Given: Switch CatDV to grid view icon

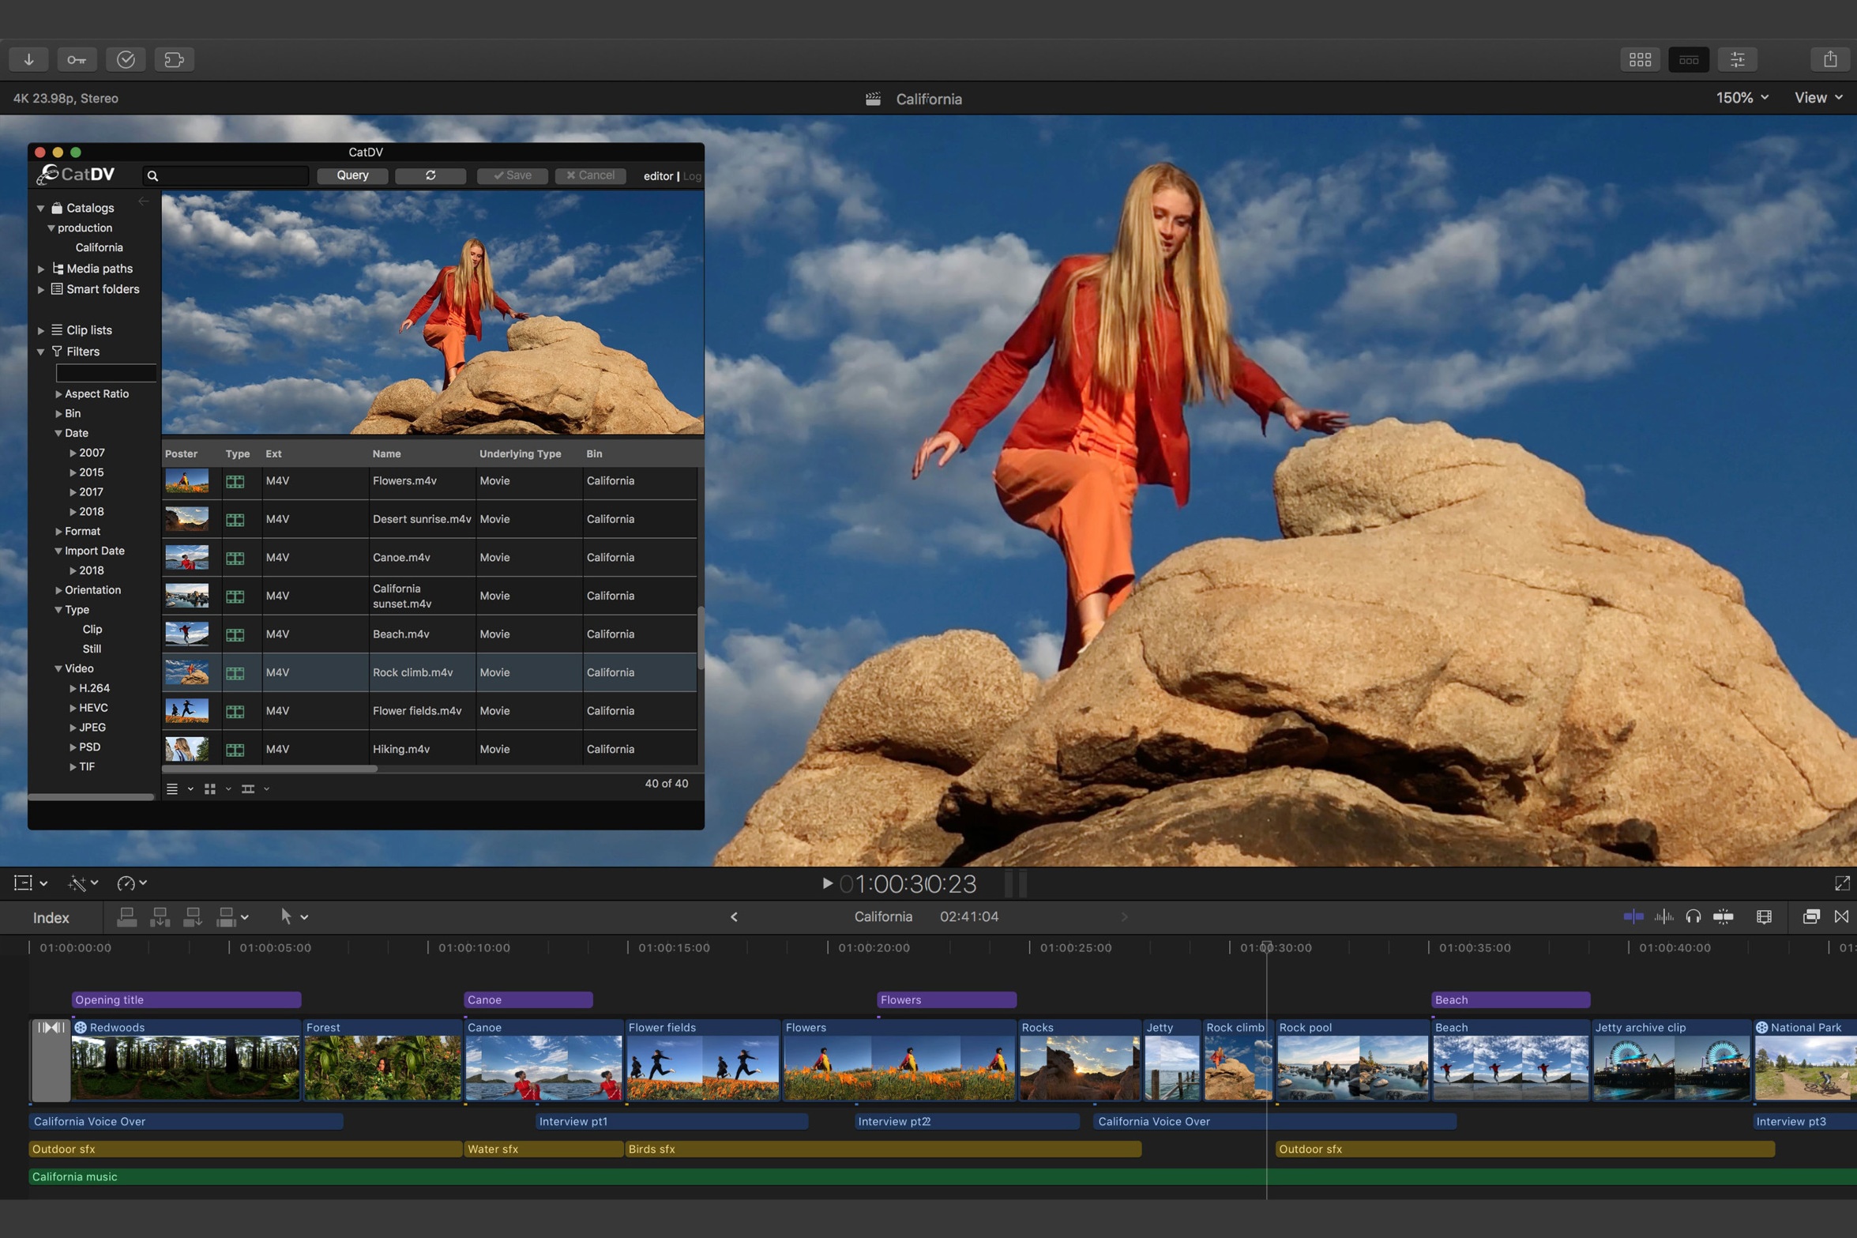Looking at the screenshot, I should click(210, 788).
